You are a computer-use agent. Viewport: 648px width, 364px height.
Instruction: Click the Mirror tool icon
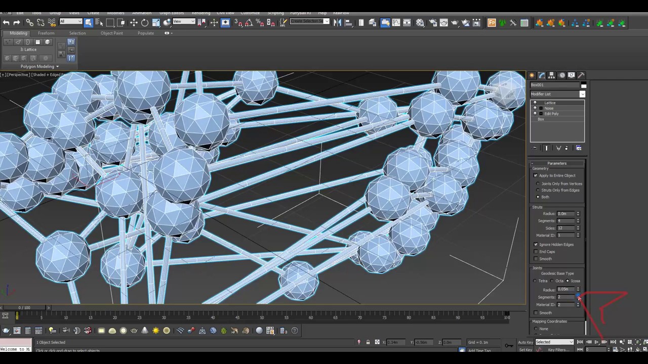pyautogui.click(x=337, y=23)
